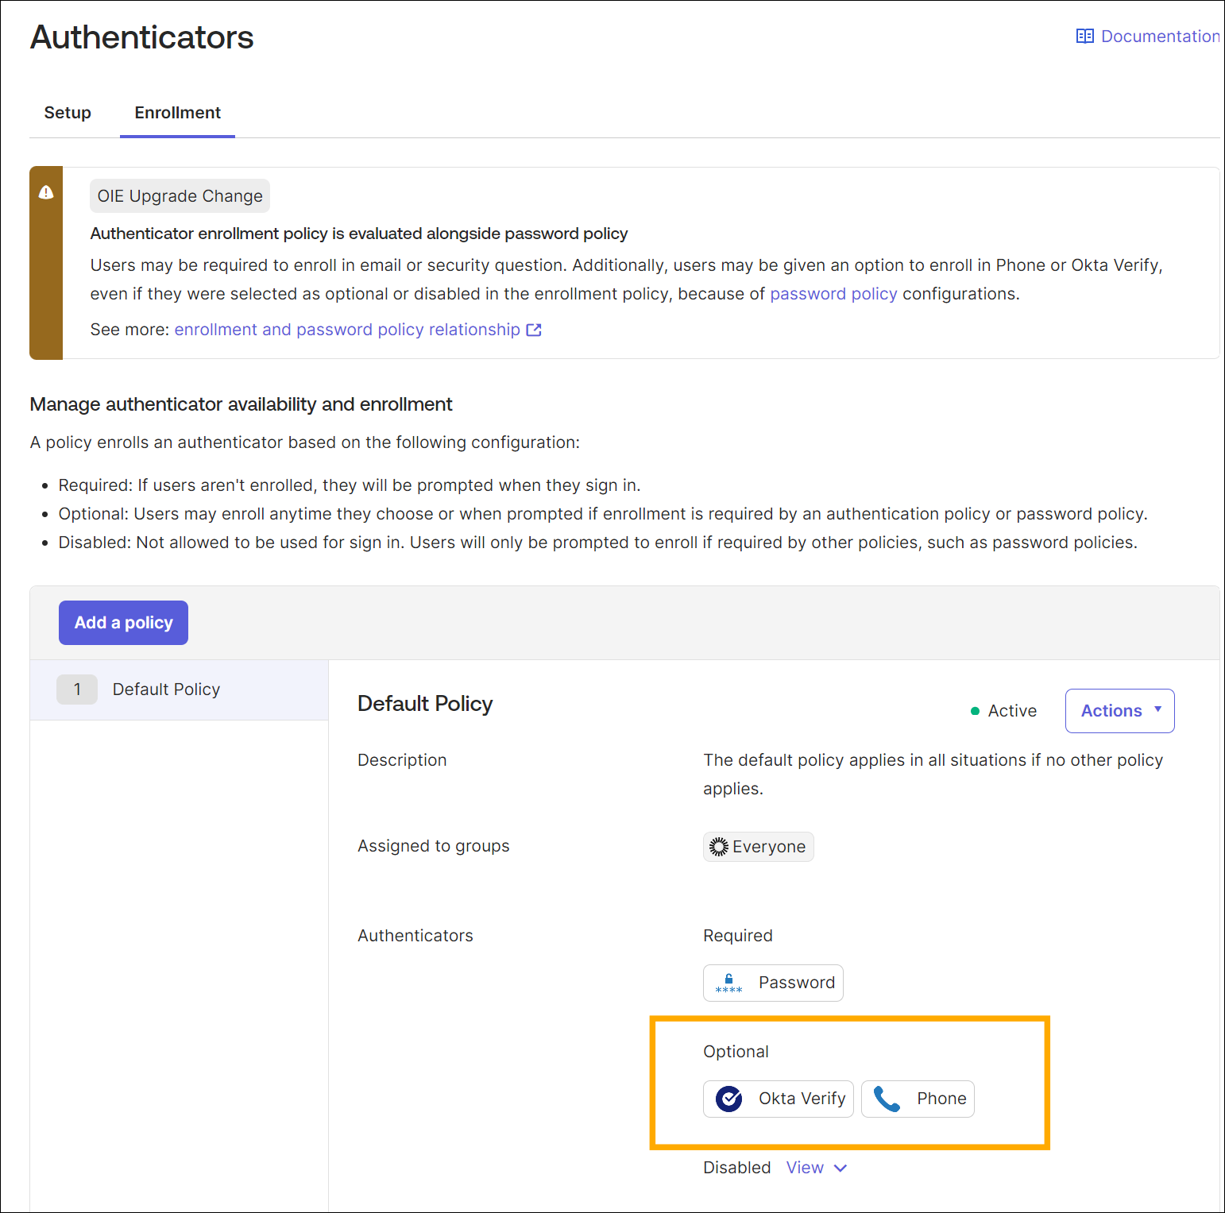1225x1213 pixels.
Task: Click the Phone authenticator icon
Action: [886, 1099]
